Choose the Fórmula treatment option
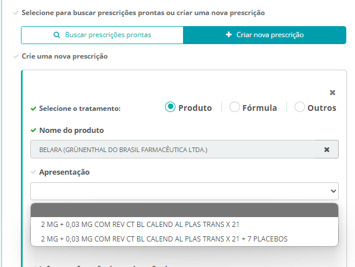This screenshot has height=267, width=355. tap(235, 107)
